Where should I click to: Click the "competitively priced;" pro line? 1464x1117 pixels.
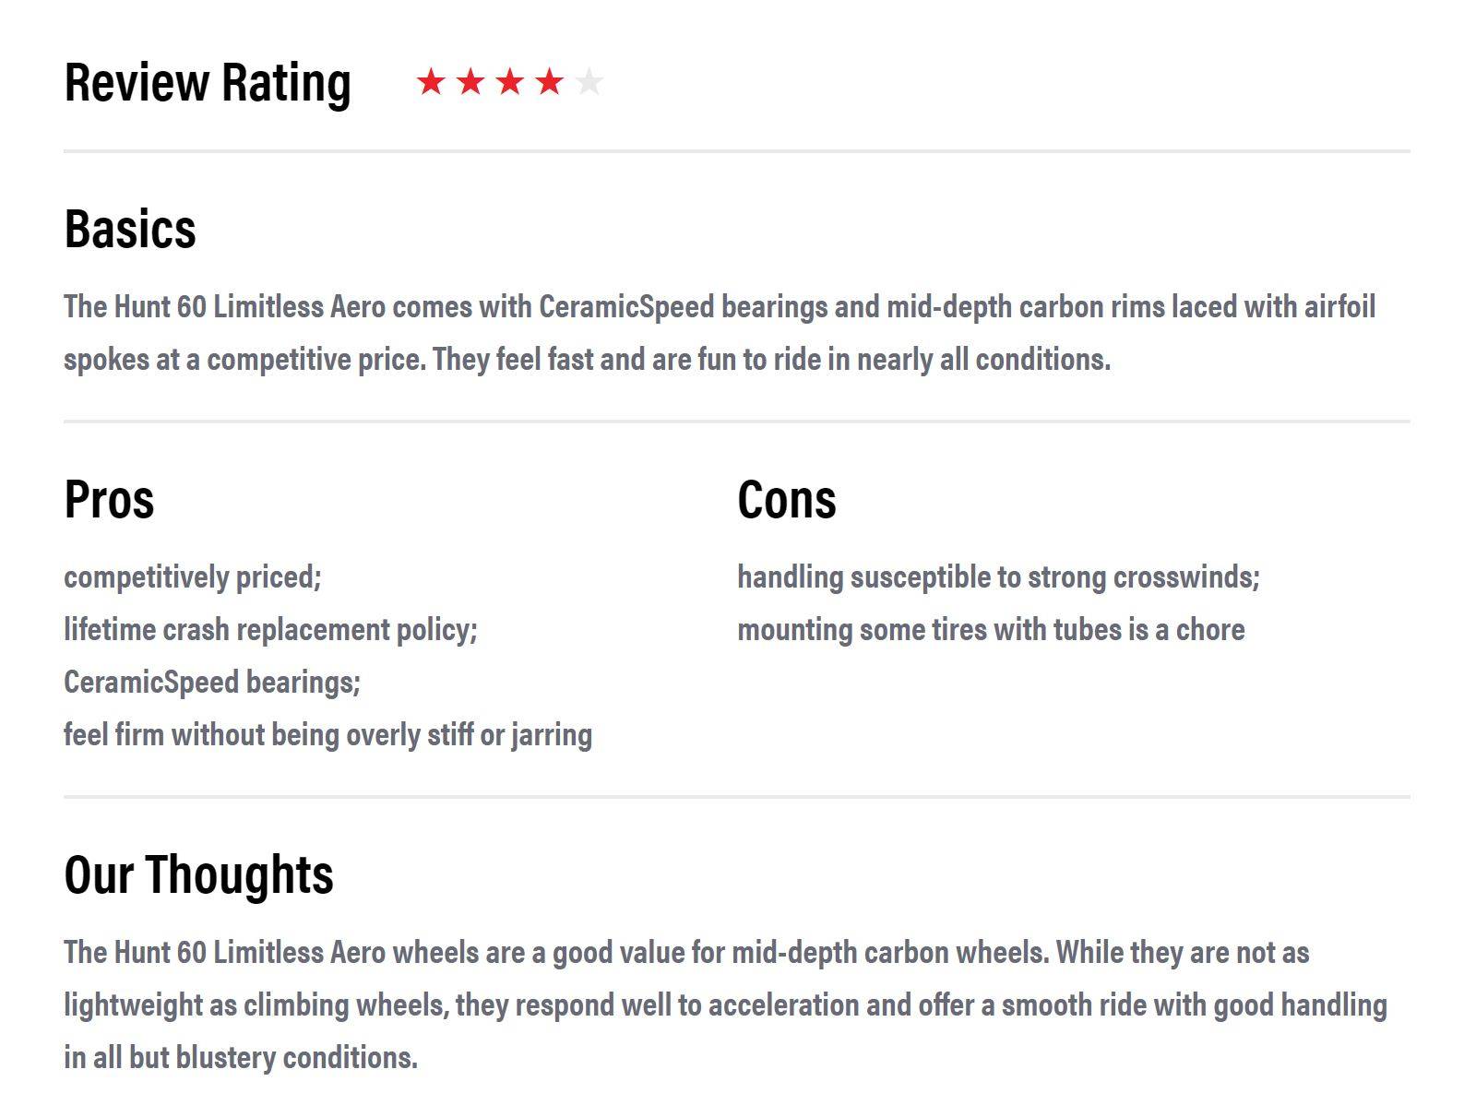(193, 576)
